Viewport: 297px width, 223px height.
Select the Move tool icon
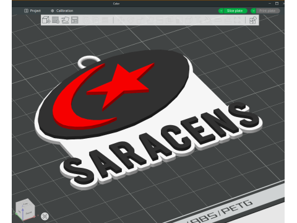click(x=121, y=20)
